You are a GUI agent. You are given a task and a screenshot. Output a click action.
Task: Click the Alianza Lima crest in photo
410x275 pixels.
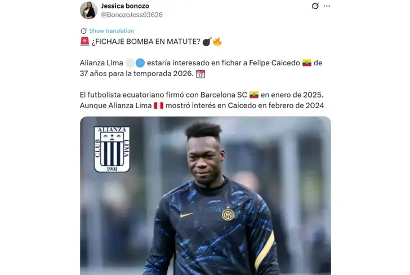[112, 149]
